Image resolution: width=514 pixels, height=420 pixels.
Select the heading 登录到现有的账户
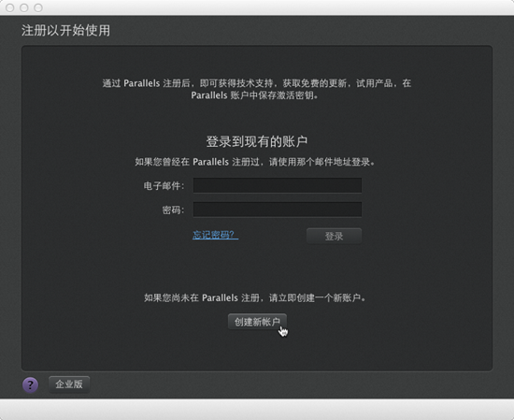click(x=257, y=141)
